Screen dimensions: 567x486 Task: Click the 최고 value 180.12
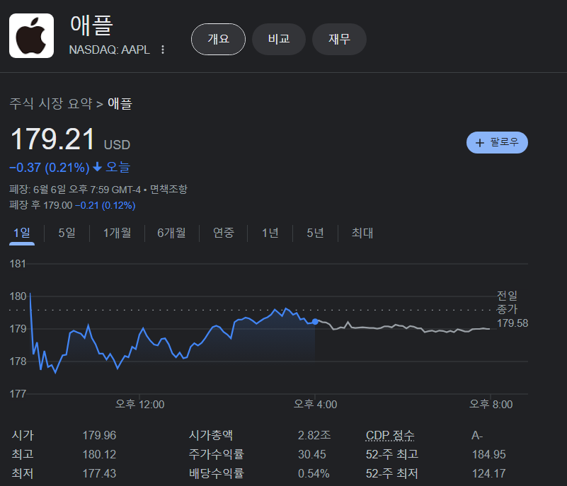coord(99,455)
